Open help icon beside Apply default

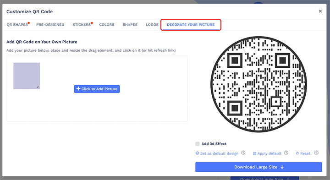[286, 153]
